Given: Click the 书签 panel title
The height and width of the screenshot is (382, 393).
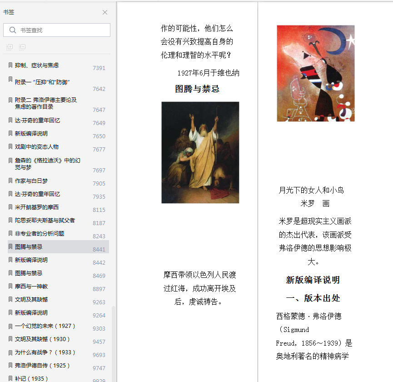Looking at the screenshot, I should click(x=9, y=12).
